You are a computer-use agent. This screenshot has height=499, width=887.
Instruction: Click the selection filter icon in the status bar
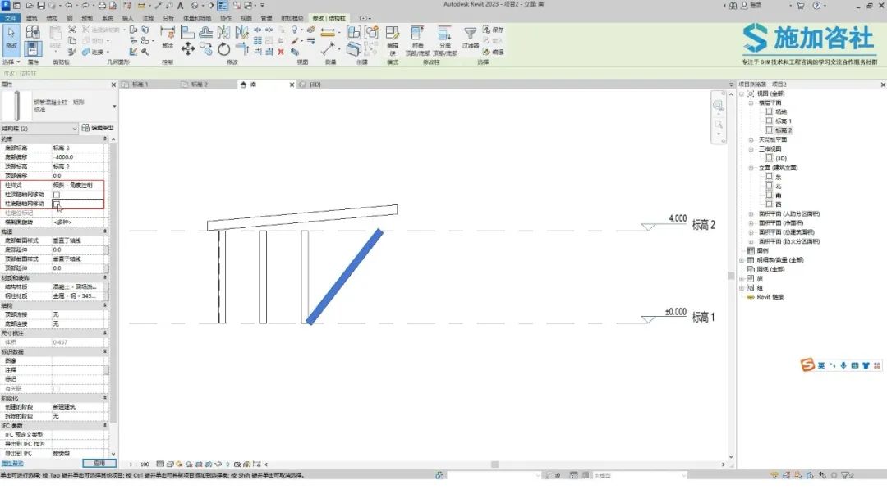point(846,475)
